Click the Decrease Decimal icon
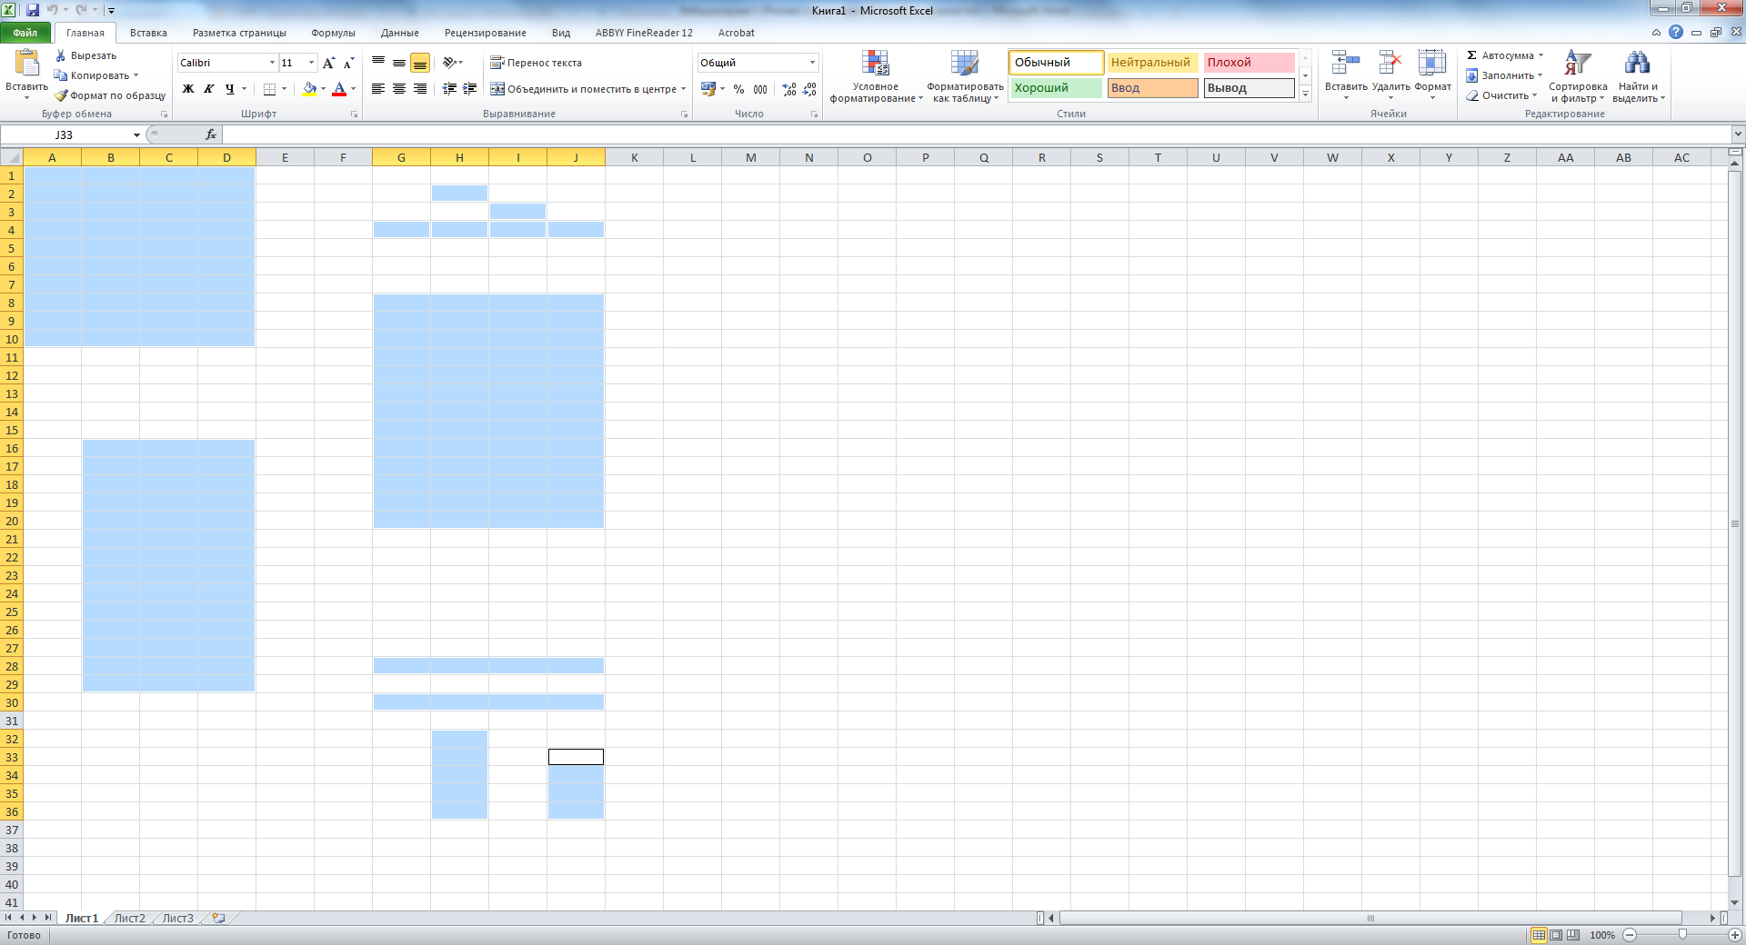The image size is (1746, 945). pyautogui.click(x=809, y=89)
